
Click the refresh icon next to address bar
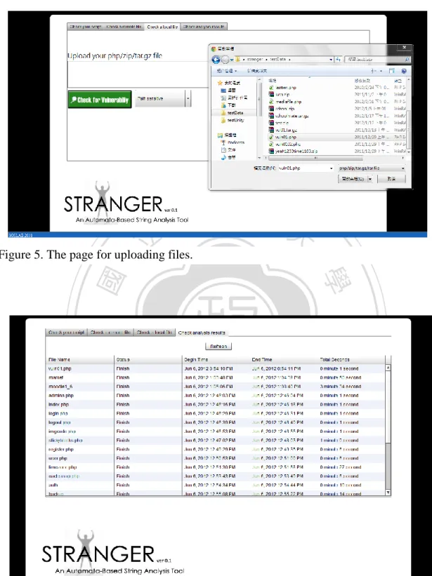tap(338, 60)
